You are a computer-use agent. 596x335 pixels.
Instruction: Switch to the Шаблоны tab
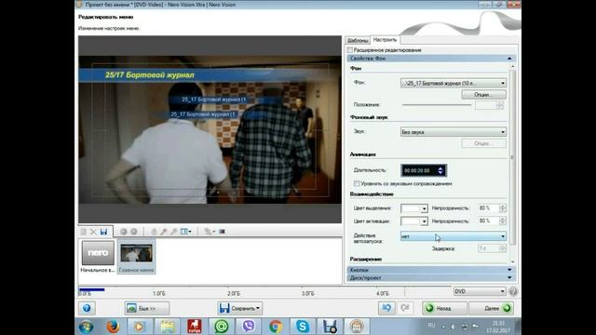point(358,40)
